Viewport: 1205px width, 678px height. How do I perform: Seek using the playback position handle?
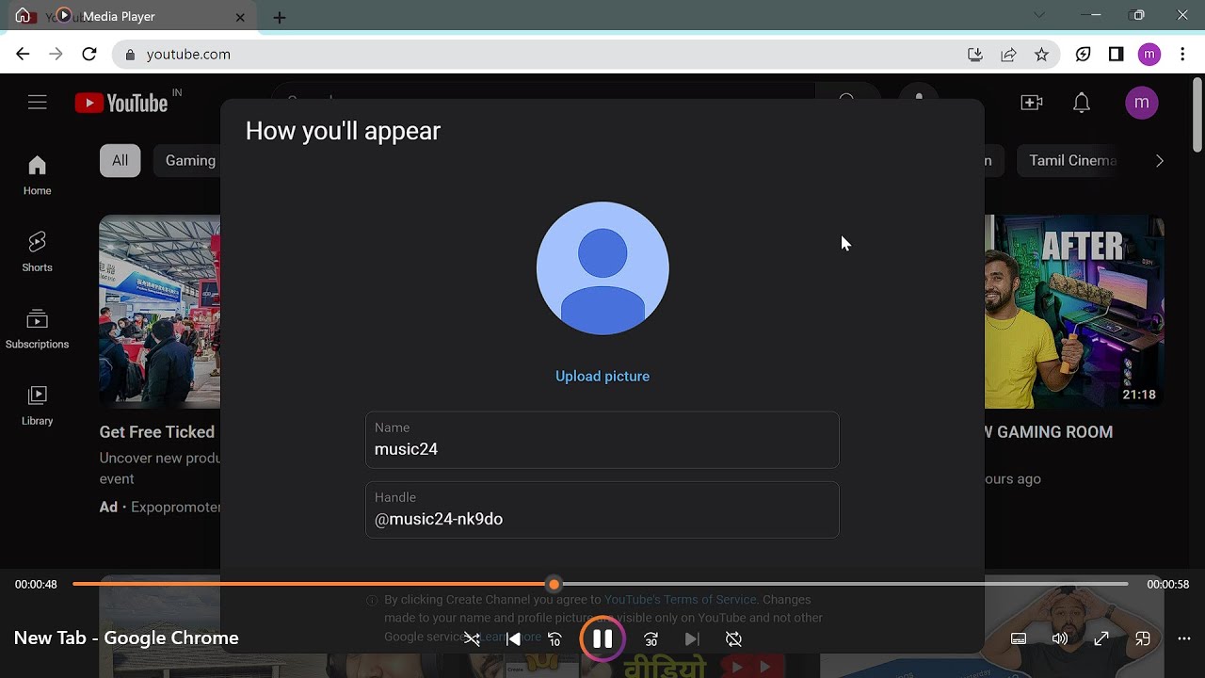click(x=554, y=584)
